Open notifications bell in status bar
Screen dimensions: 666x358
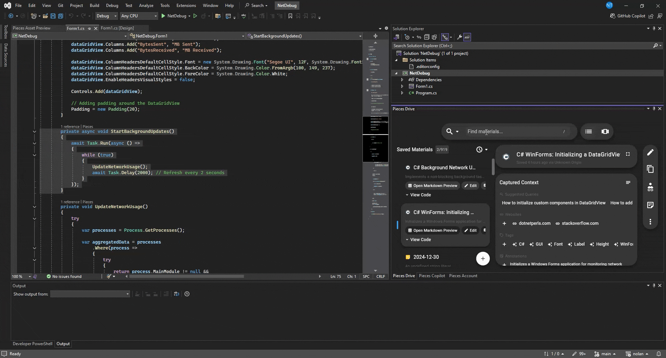click(x=659, y=354)
